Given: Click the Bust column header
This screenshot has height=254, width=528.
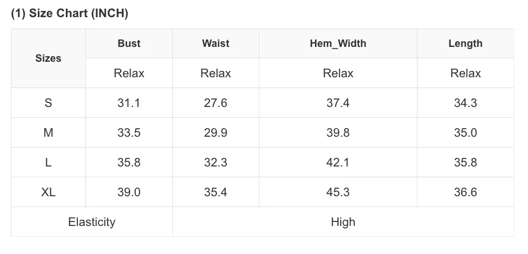Looking at the screenshot, I should tap(129, 43).
